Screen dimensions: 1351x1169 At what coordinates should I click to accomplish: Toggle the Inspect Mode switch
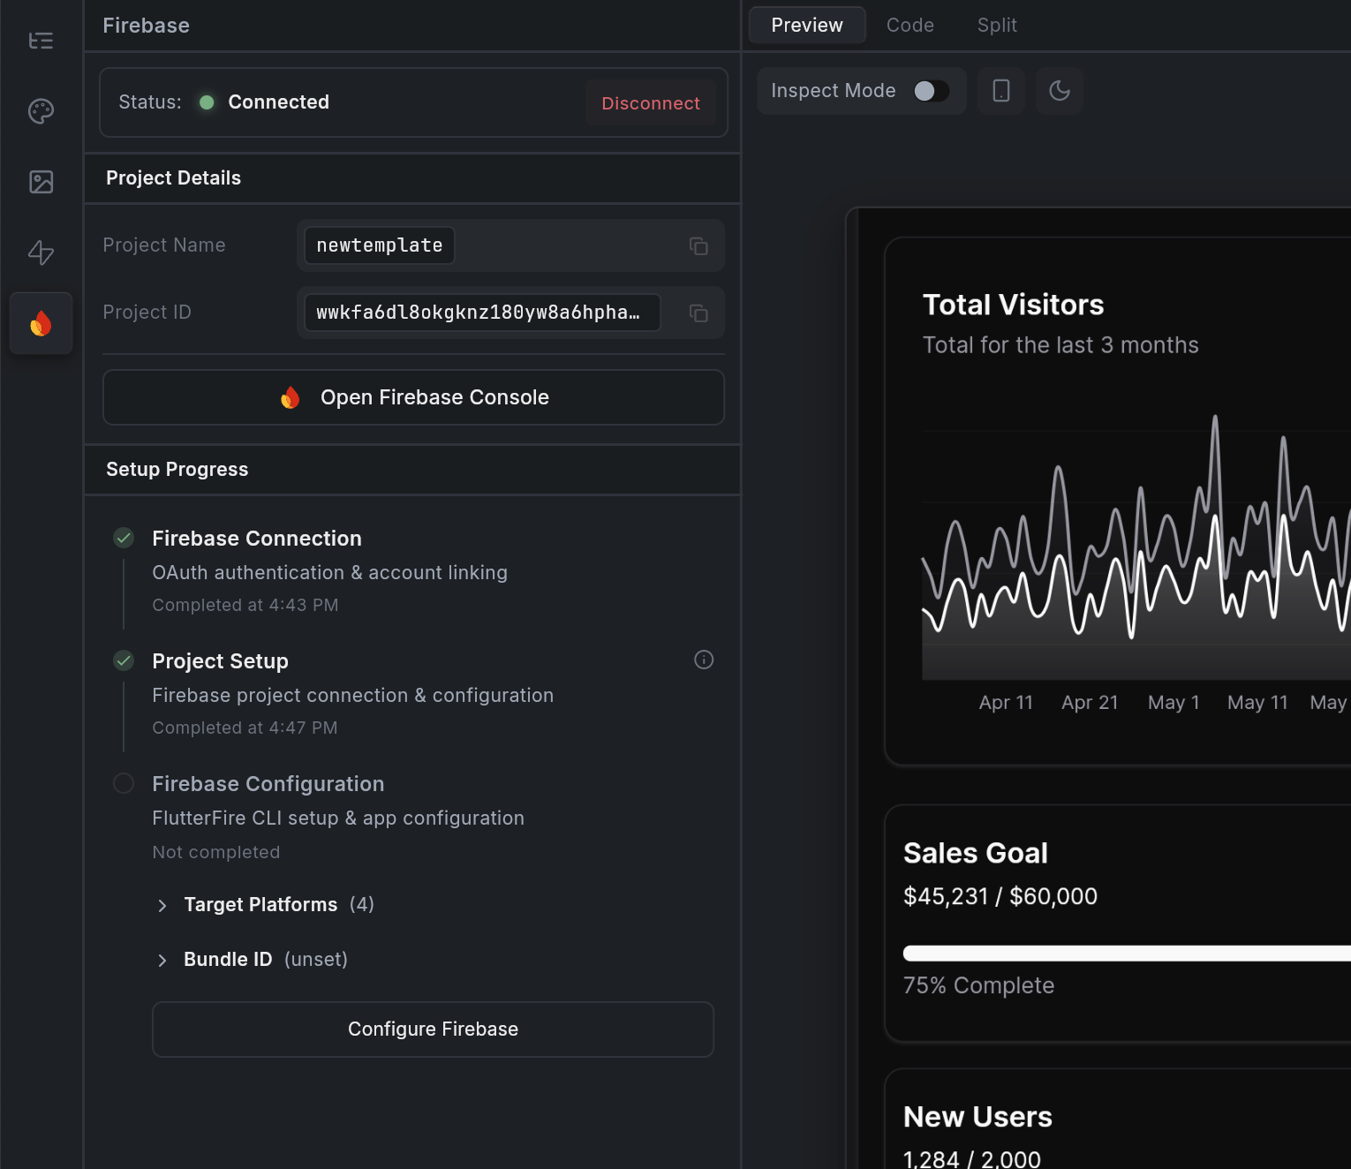click(931, 91)
